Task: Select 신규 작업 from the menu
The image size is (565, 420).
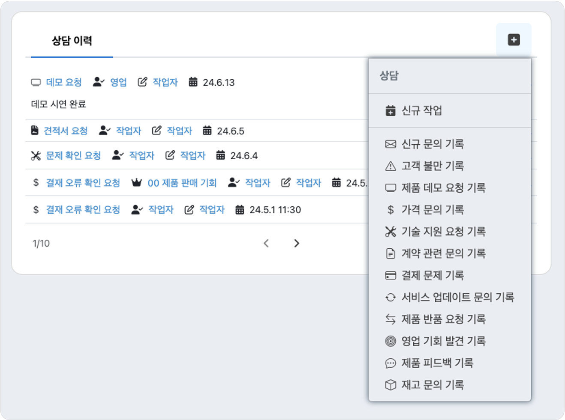Action: pyautogui.click(x=450, y=110)
